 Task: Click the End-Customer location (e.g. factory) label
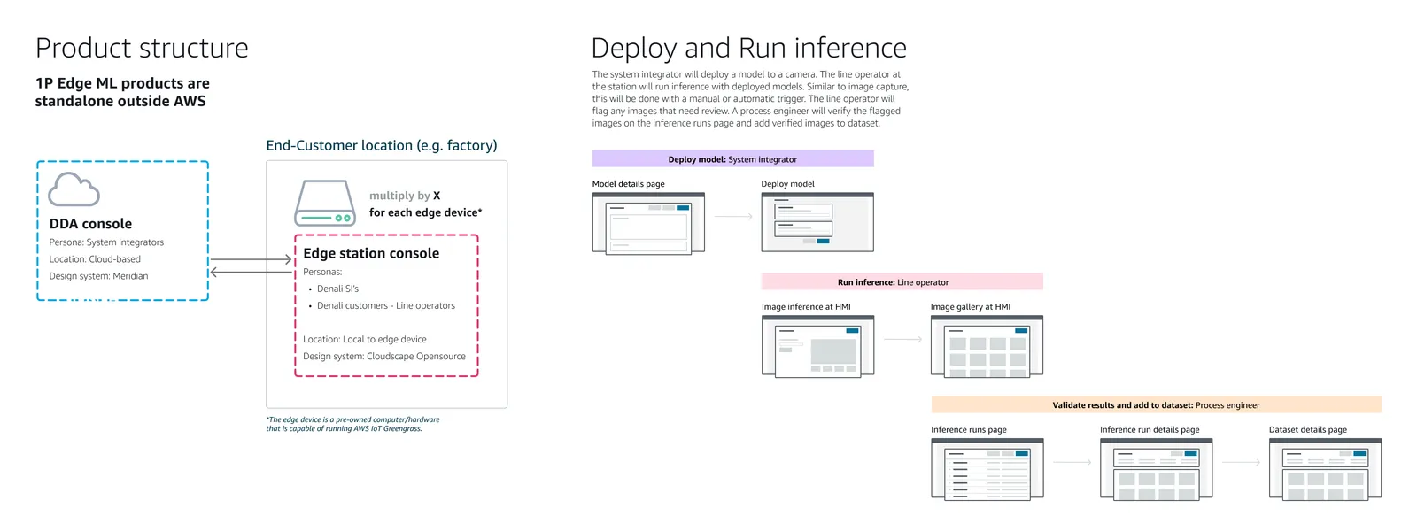tap(382, 145)
